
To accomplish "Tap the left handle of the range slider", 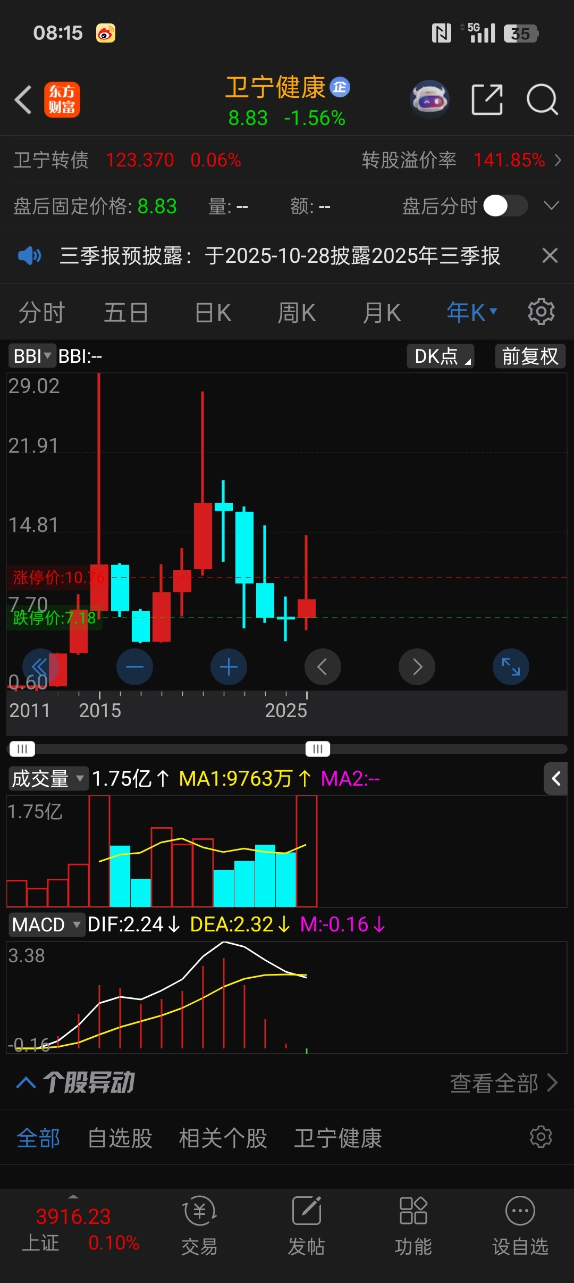I will (x=22, y=749).
